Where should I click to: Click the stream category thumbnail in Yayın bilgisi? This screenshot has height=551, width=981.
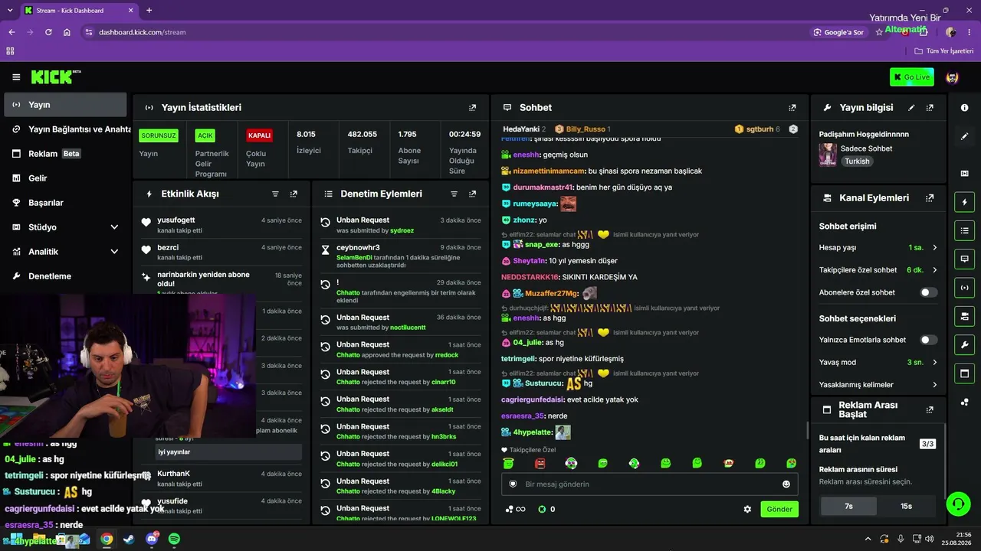tap(828, 155)
